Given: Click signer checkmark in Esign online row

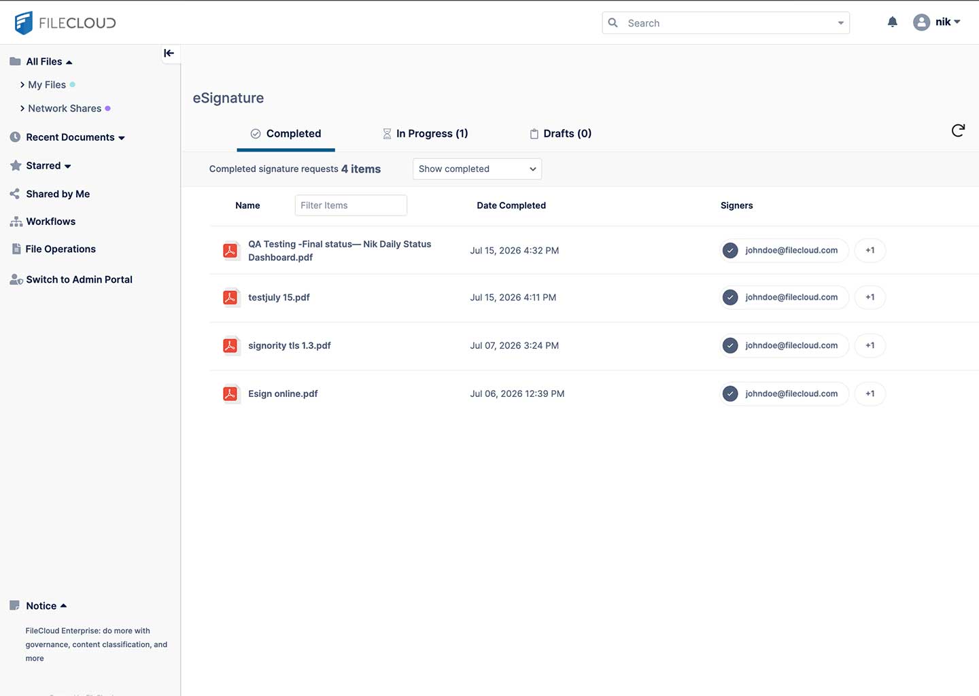Looking at the screenshot, I should point(730,394).
